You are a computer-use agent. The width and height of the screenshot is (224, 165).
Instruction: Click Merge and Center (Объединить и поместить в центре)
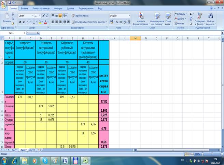(89, 22)
